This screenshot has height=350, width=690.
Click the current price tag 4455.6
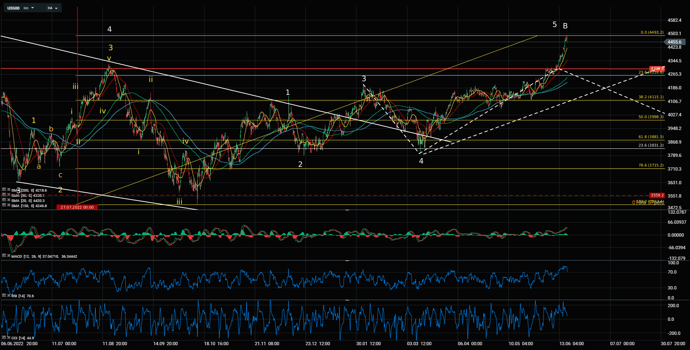[x=676, y=42]
